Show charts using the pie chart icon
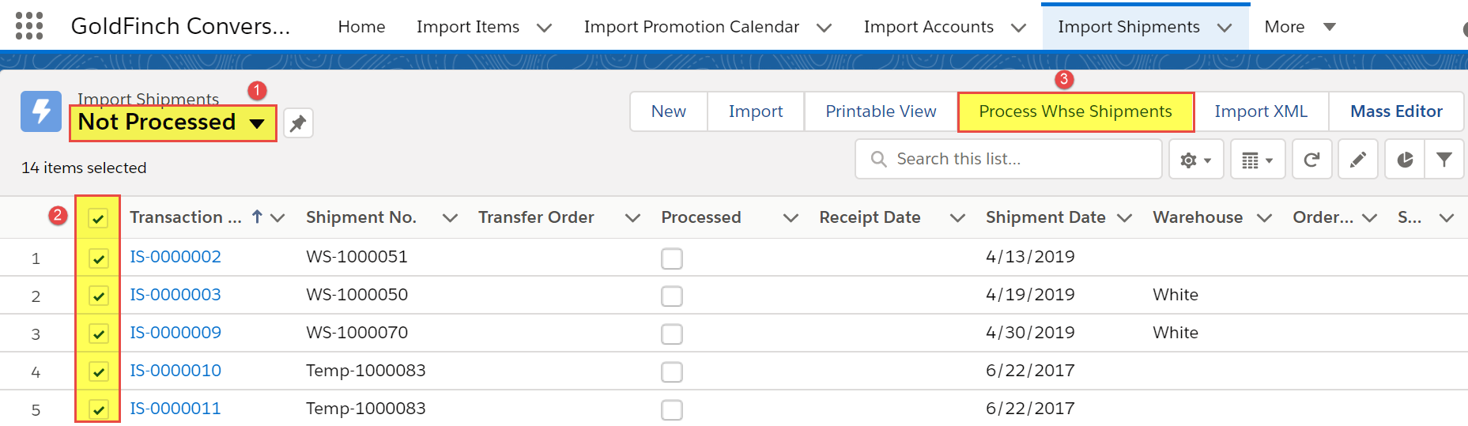The height and width of the screenshot is (426, 1468). [x=1405, y=160]
